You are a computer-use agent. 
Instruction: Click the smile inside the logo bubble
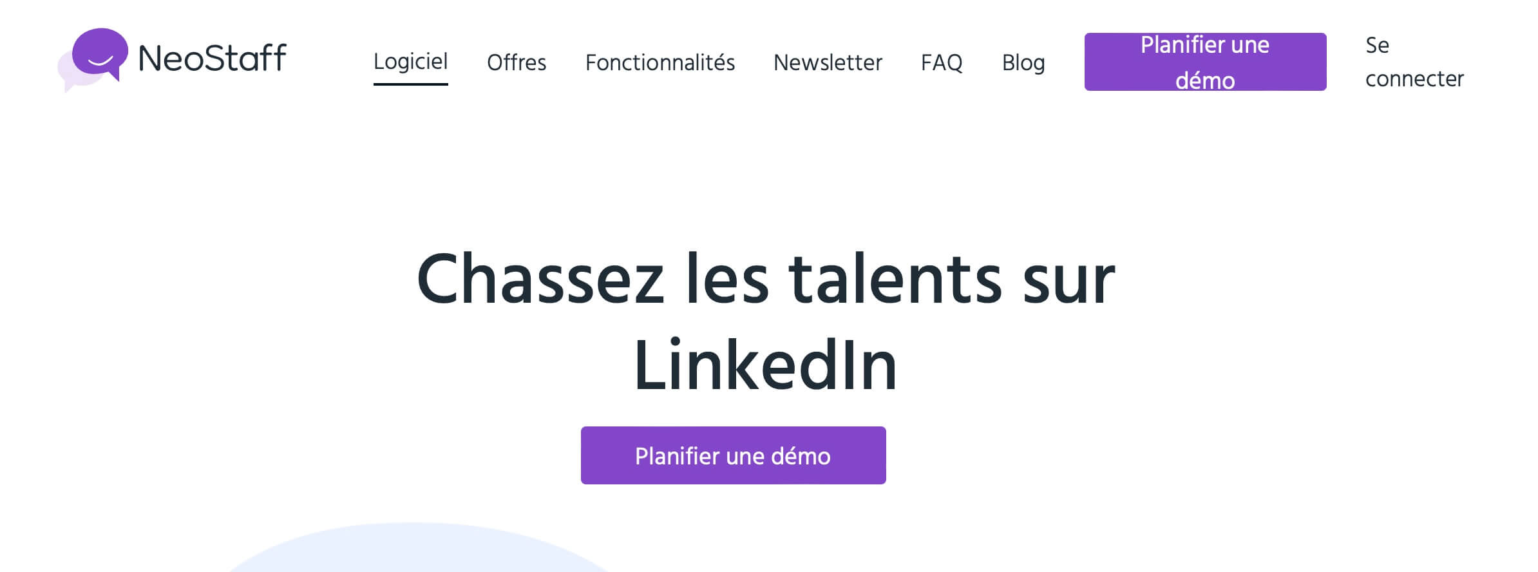pyautogui.click(x=100, y=62)
